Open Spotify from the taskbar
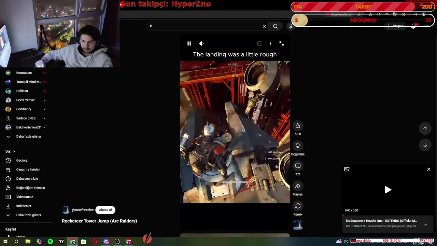The image size is (437, 246). [50, 242]
